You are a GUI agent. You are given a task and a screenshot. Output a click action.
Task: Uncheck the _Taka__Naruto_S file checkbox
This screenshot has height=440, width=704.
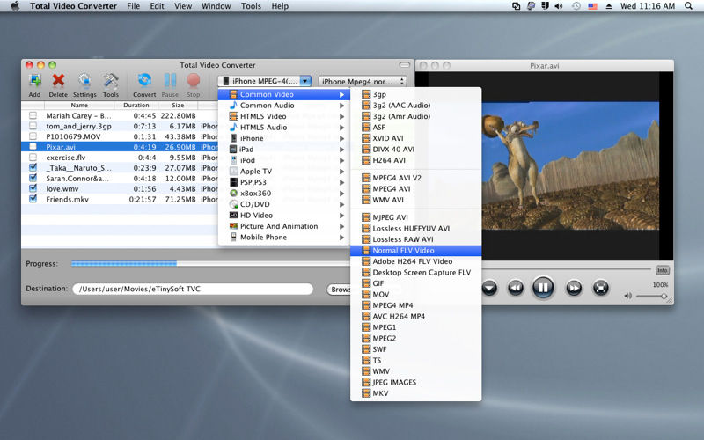point(33,167)
